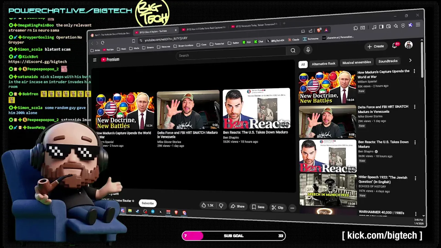
Task: Click the Share button below video
Action: [x=238, y=206]
